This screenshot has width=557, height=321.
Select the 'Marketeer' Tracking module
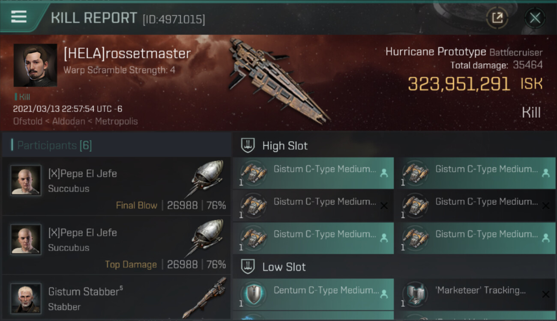(x=476, y=294)
